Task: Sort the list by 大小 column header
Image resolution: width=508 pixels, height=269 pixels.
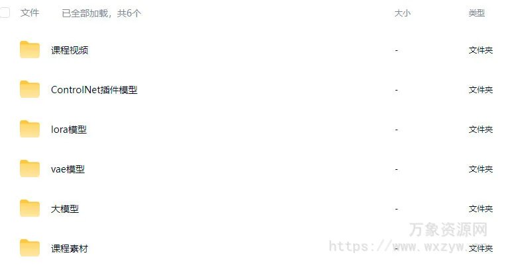Action: coord(403,13)
